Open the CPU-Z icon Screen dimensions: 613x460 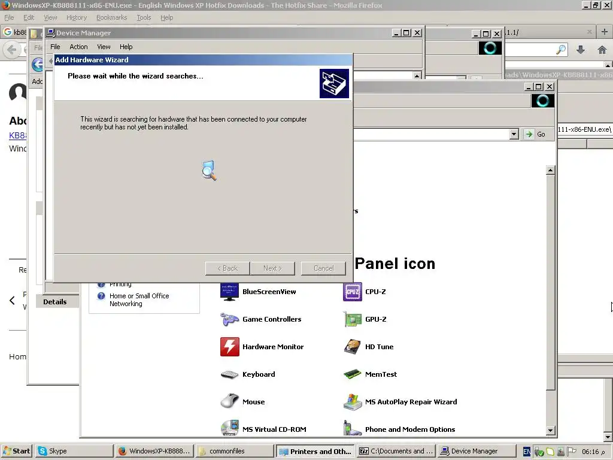tap(352, 292)
